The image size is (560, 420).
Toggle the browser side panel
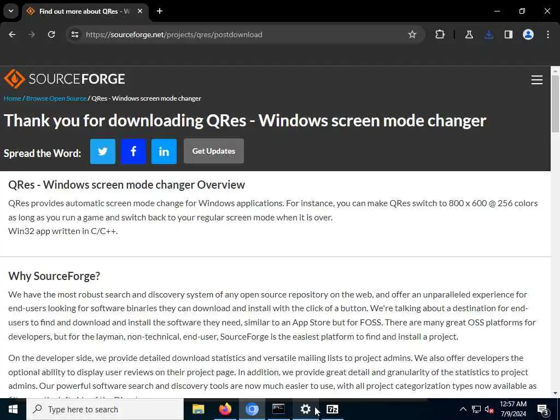pos(508,34)
